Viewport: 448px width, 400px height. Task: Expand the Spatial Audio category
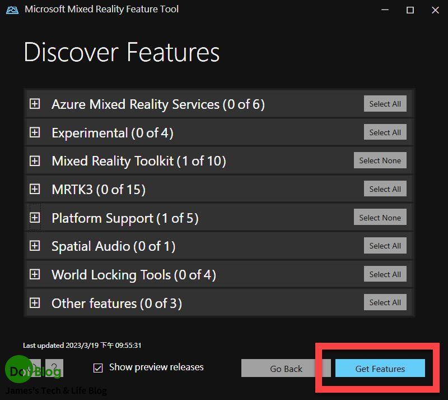(x=35, y=246)
